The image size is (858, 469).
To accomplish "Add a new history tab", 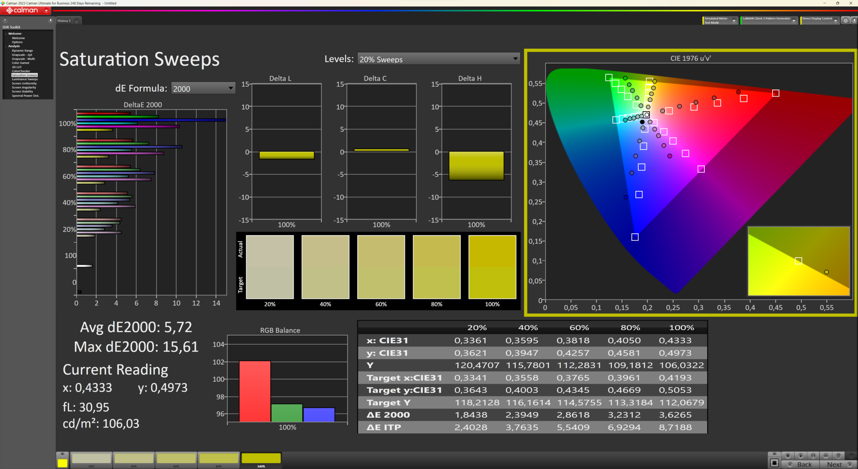I will click(x=76, y=21).
